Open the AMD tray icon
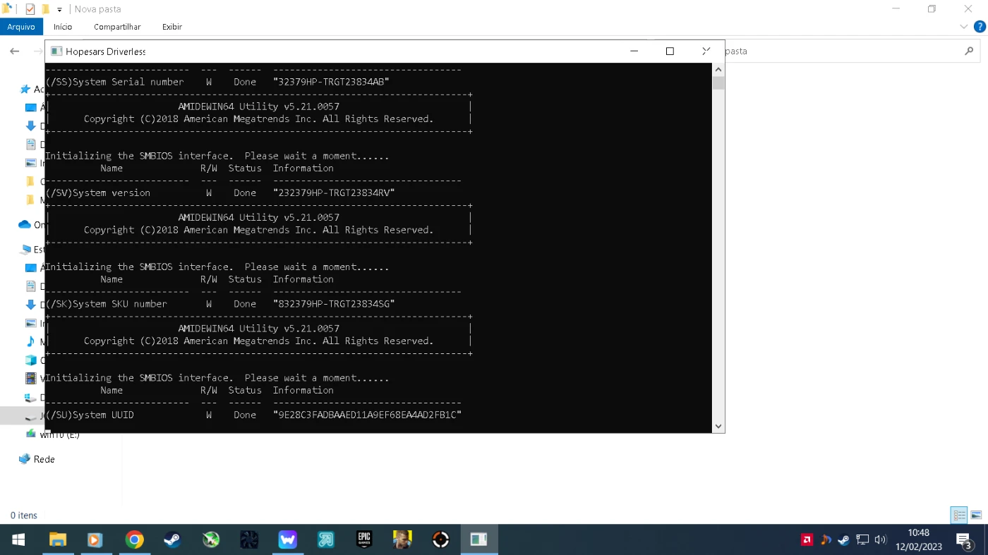This screenshot has height=555, width=988. click(807, 540)
